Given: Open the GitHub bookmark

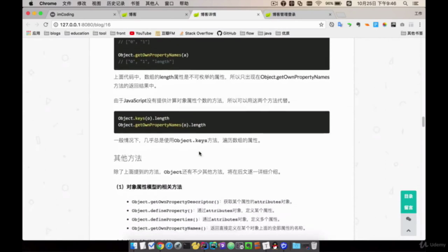Looking at the screenshot, I should coord(227,33).
